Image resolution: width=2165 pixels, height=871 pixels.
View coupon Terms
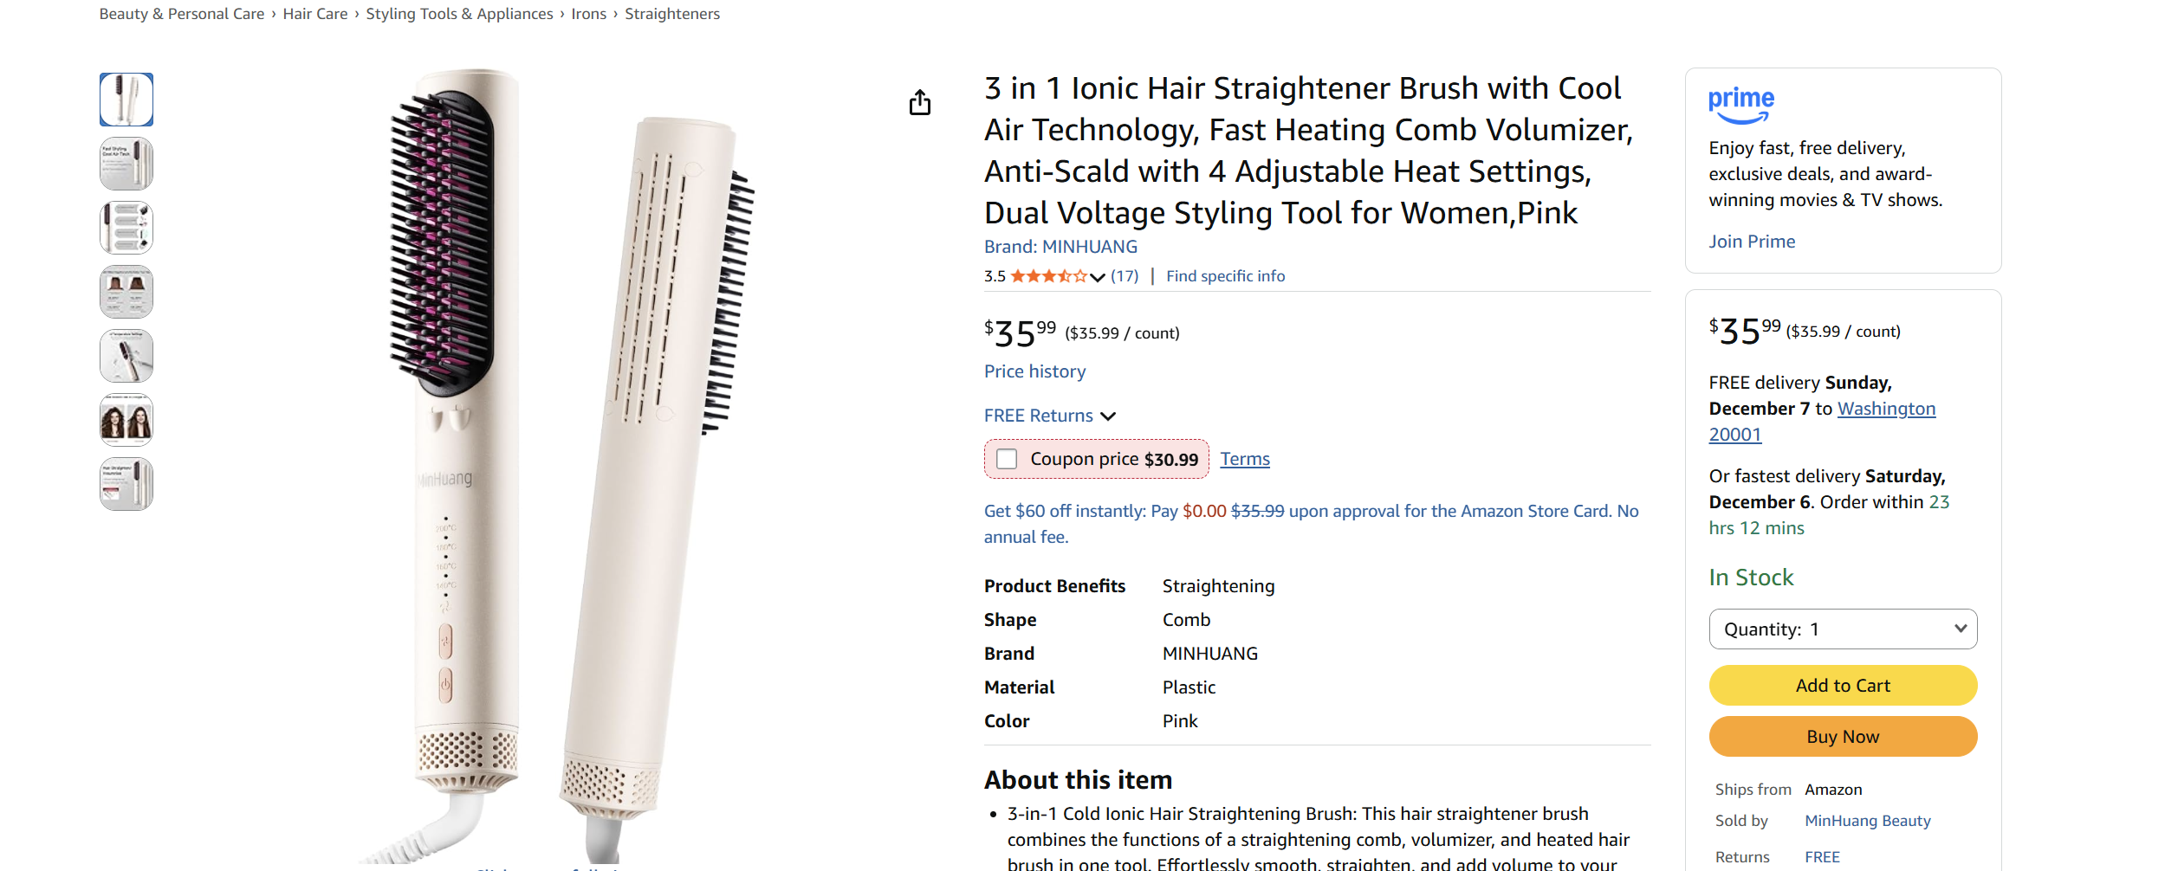[x=1244, y=458]
